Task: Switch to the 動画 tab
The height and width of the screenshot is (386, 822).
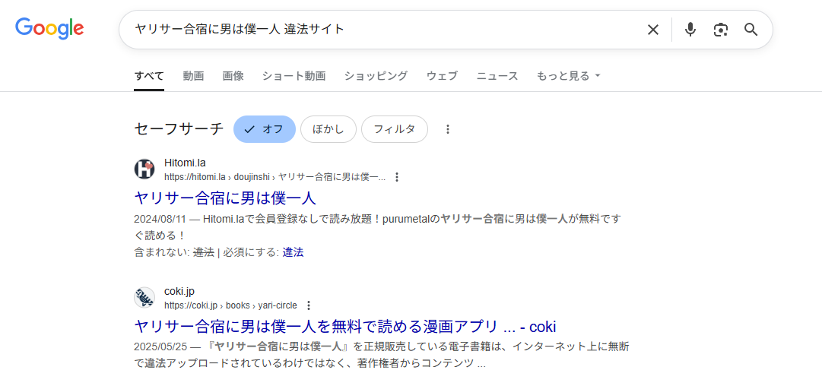Action: (x=193, y=76)
